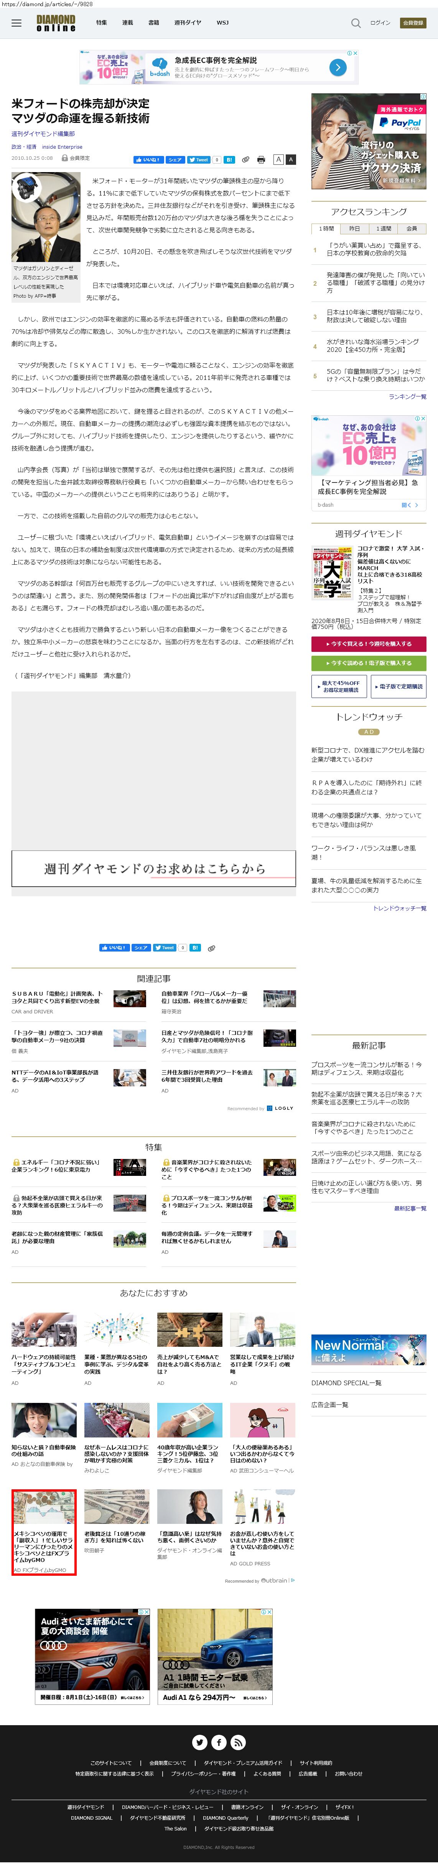Image resolution: width=438 pixels, height=1870 pixels.
Task: Open footer link The Salon
Action: 176,1829
